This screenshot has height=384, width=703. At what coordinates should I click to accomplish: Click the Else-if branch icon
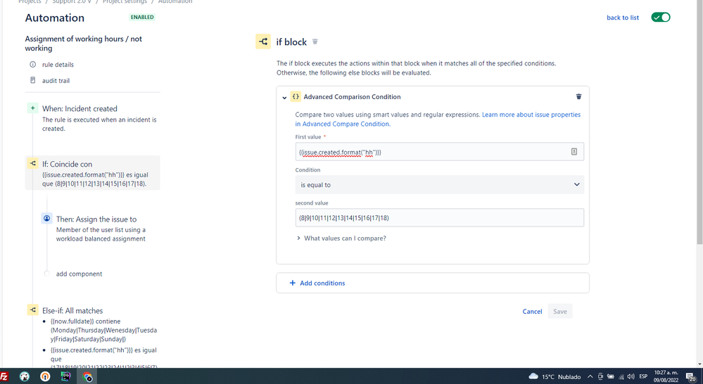pos(33,309)
